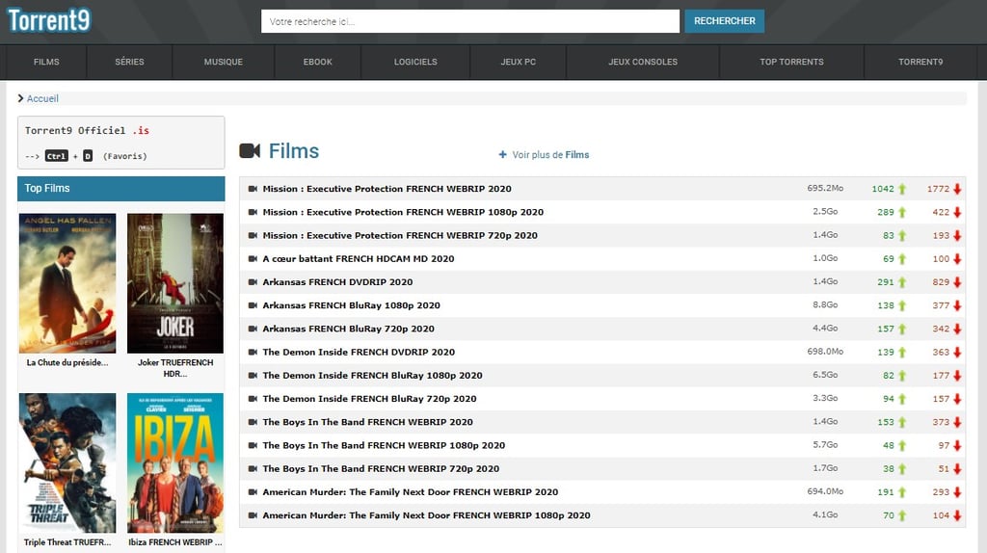Click red leech arrow next to 1772
The image size is (987, 553).
point(957,189)
